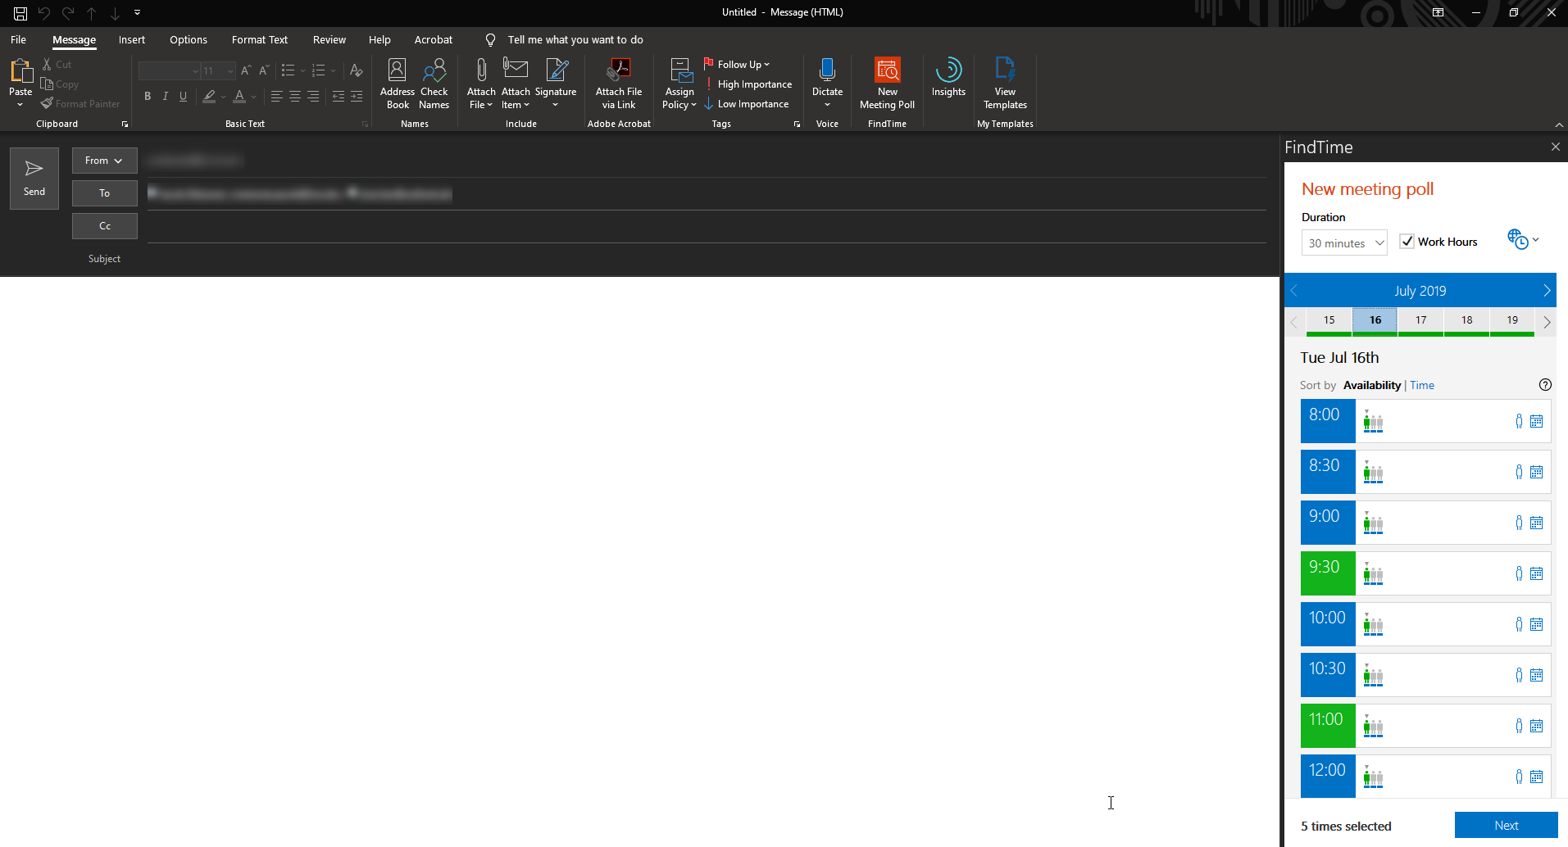This screenshot has height=847, width=1568.
Task: Open the time zone globe dropdown
Action: 1523,239
